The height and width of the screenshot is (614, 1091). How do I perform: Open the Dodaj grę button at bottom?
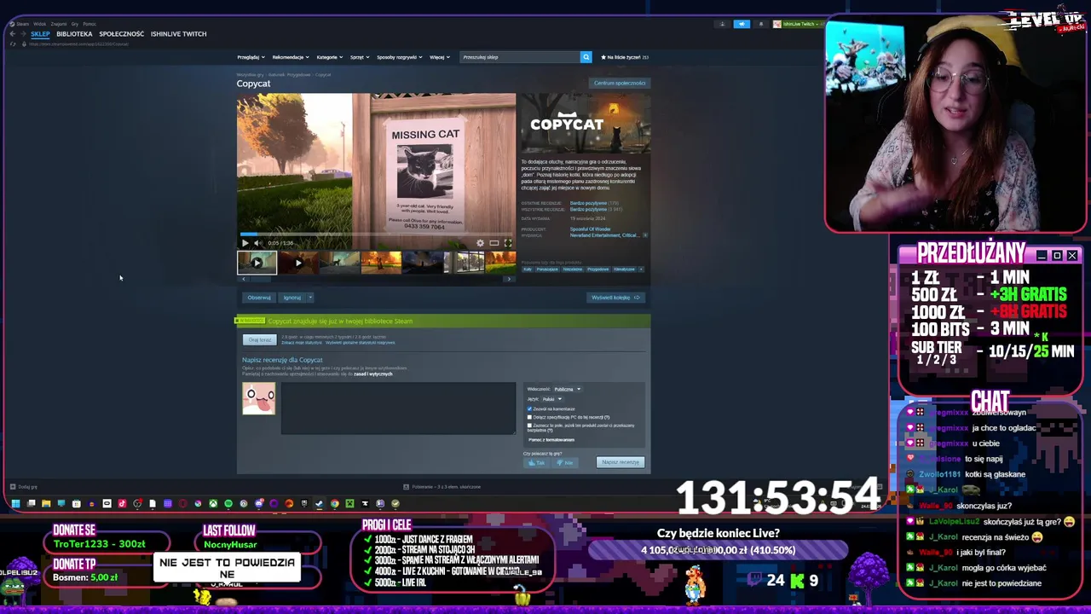click(x=23, y=487)
